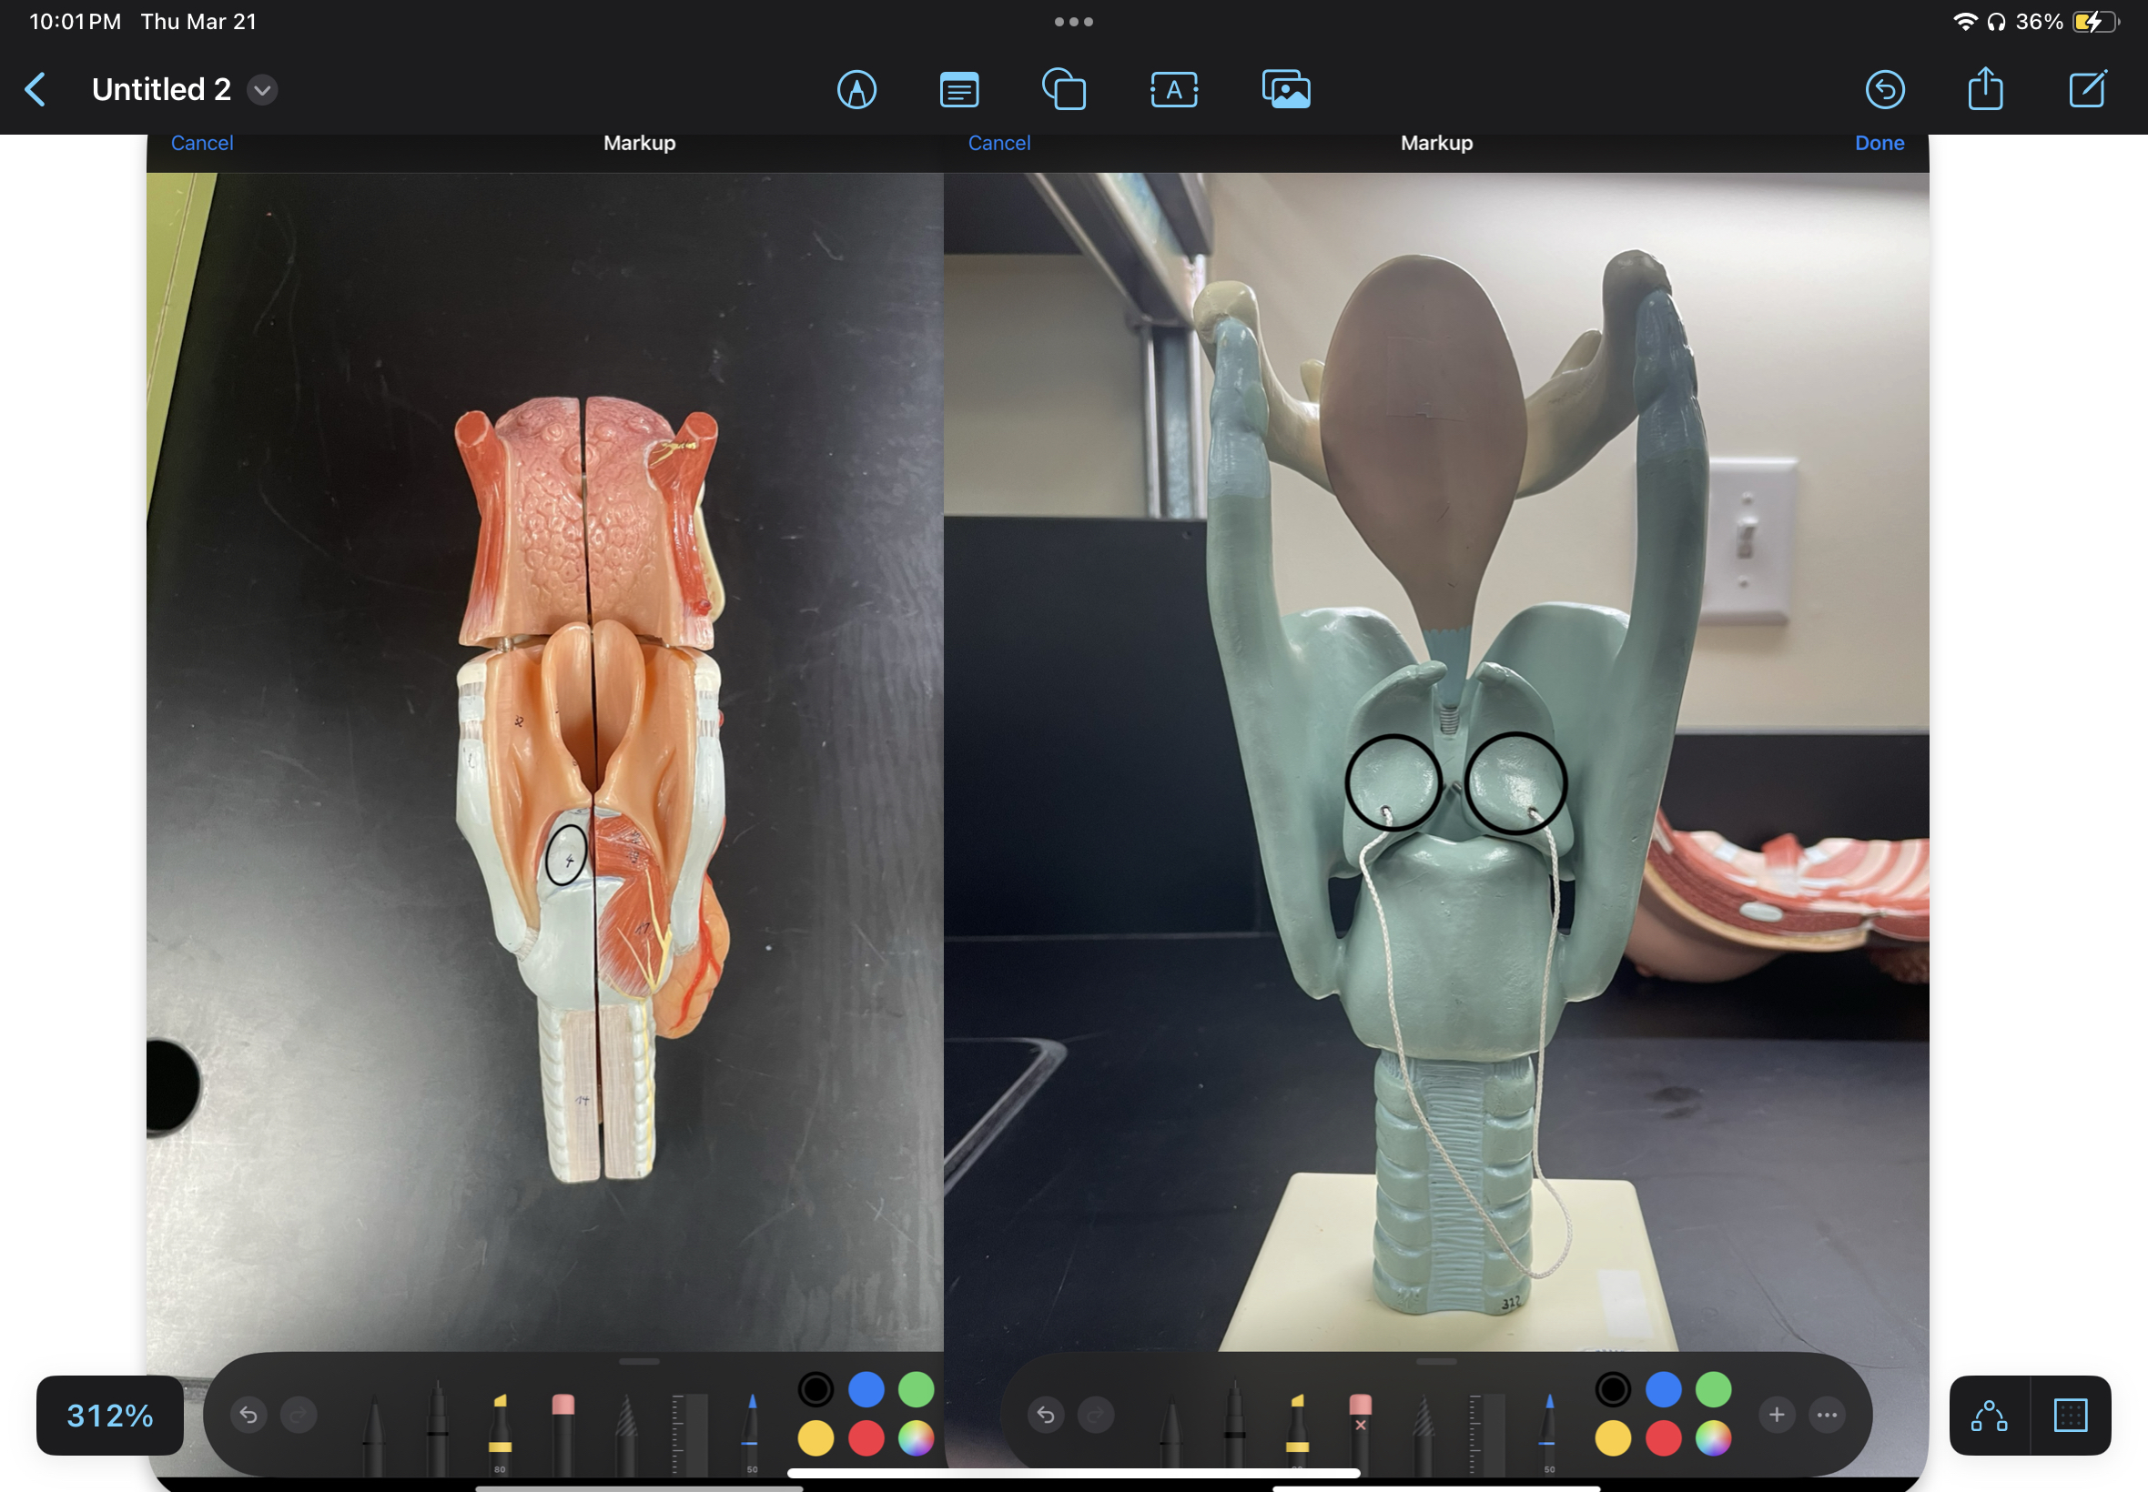
Task: Open the color wheel in right Markup toolbar
Action: [1713, 1437]
